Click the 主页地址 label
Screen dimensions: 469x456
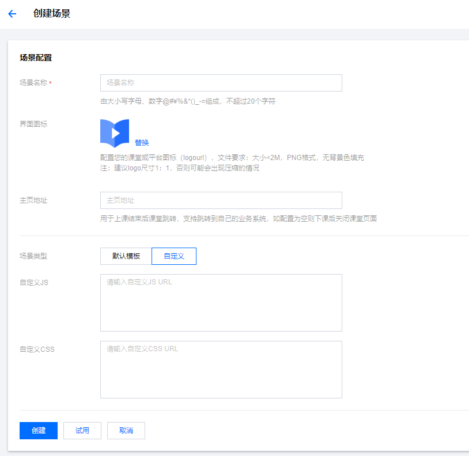tap(33, 200)
